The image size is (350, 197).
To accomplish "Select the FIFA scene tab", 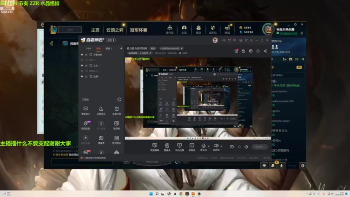I will click(89, 49).
